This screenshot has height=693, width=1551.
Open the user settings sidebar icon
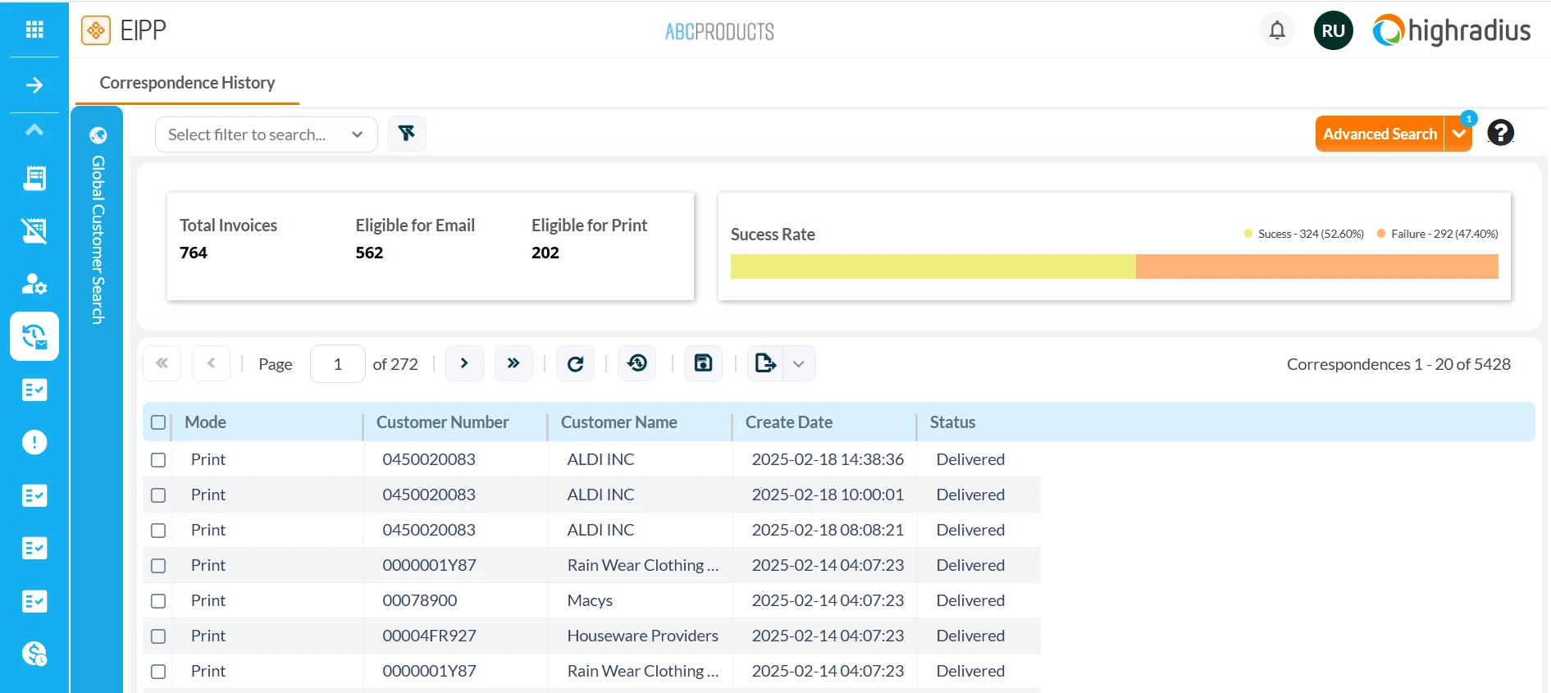pyautogui.click(x=34, y=284)
